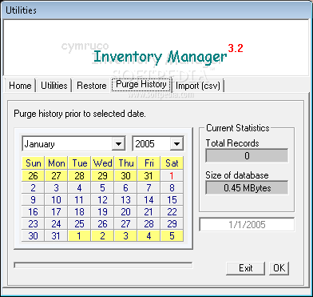Confirm purge with the OK button

(x=279, y=268)
